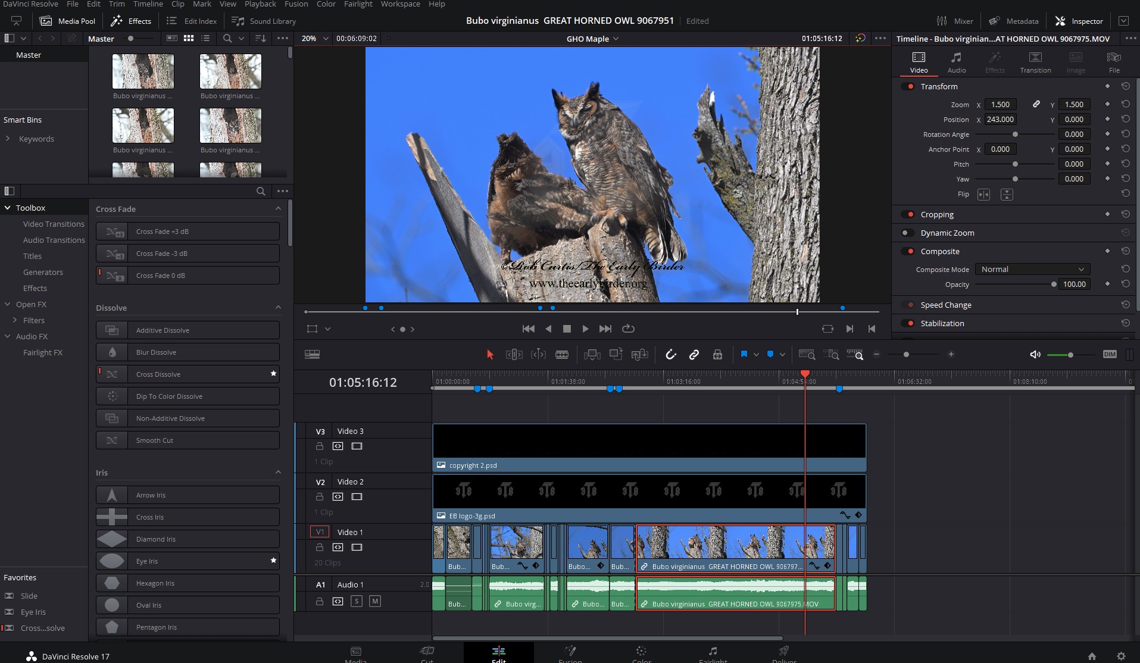Collapse the Iris transitions category
The image size is (1140, 663).
click(278, 472)
